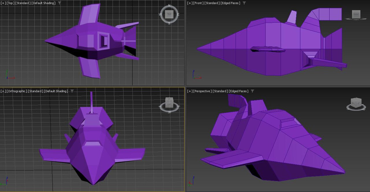Open the filter funnel icon in Orthographic viewport
This screenshot has width=370, height=192.
72,91
